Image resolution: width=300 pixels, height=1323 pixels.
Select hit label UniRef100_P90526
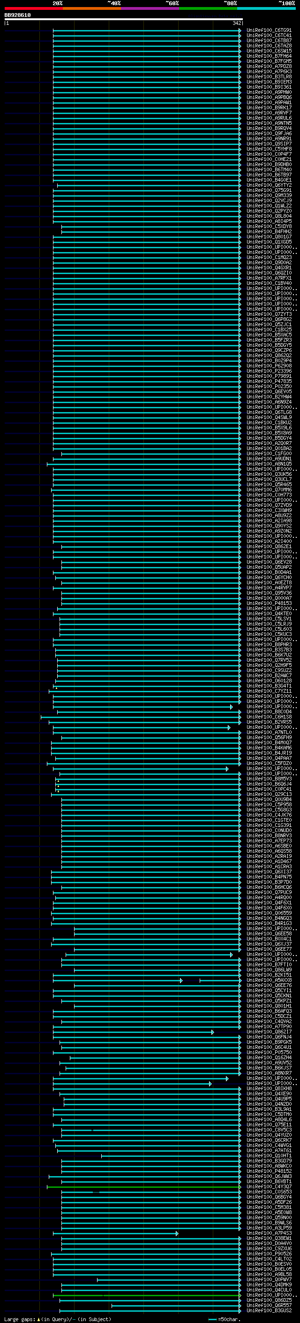coord(269,1254)
